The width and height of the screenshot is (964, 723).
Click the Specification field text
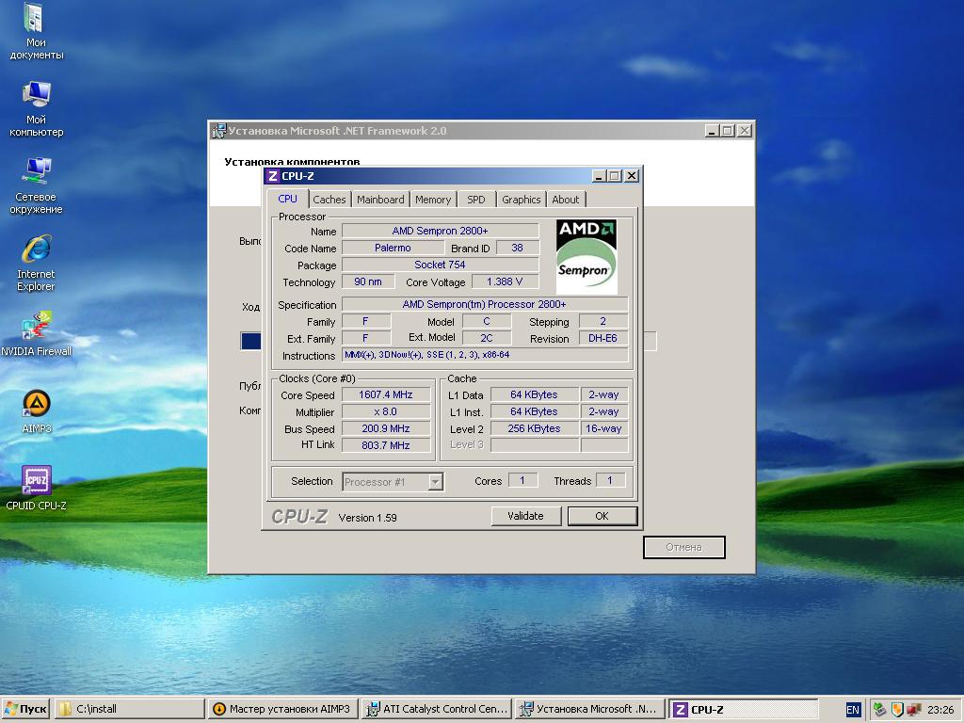coord(485,304)
